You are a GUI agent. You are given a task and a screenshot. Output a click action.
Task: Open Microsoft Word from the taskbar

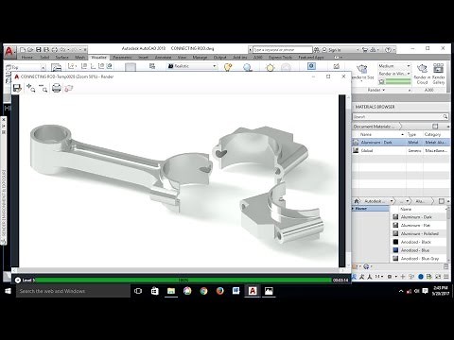(x=236, y=291)
